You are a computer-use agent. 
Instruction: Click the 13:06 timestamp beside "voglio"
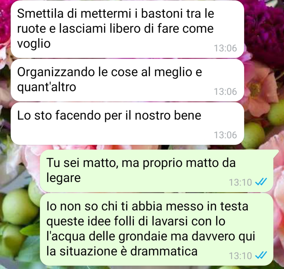(225, 48)
